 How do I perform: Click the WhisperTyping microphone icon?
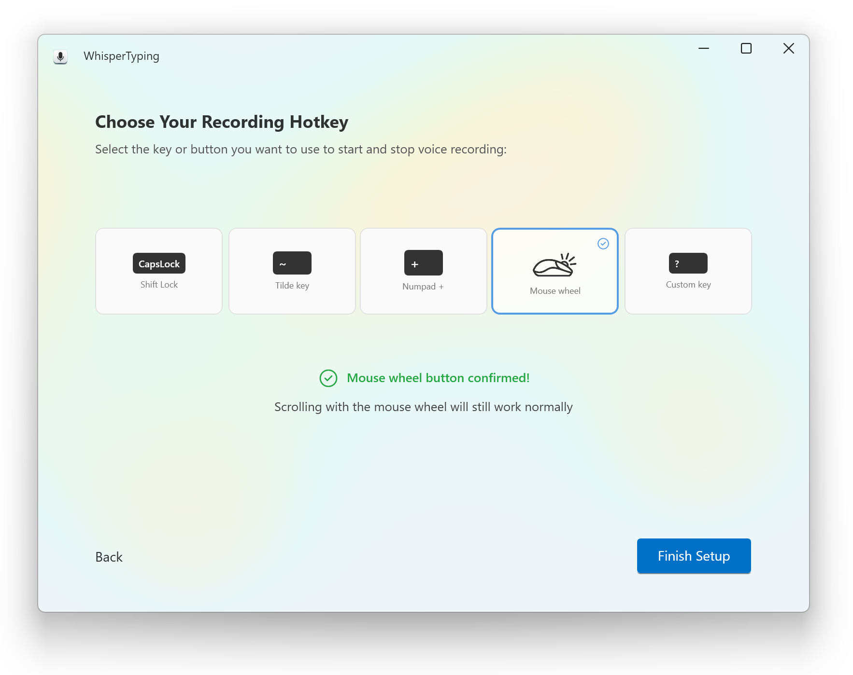click(x=60, y=56)
